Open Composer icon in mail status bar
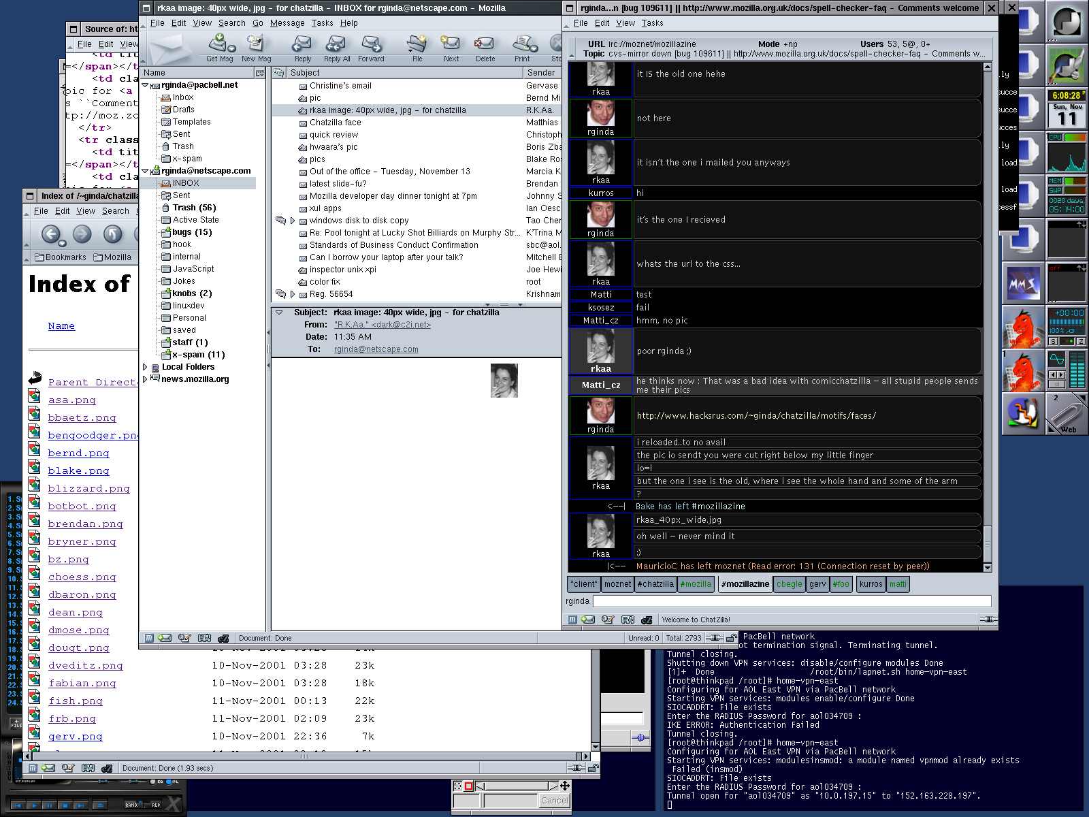This screenshot has width=1089, height=817. tap(184, 638)
